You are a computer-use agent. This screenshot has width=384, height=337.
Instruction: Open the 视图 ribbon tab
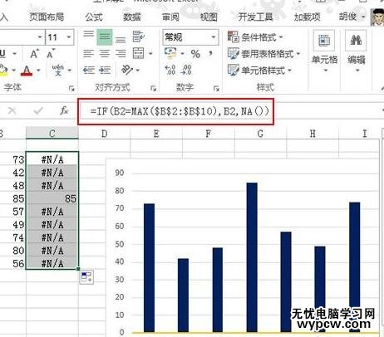click(x=209, y=17)
